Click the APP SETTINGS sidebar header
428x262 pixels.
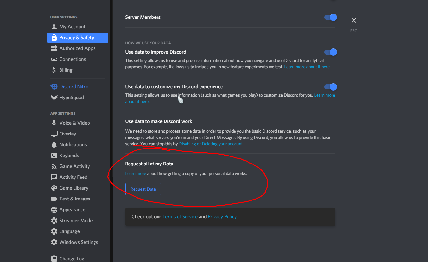pos(63,113)
